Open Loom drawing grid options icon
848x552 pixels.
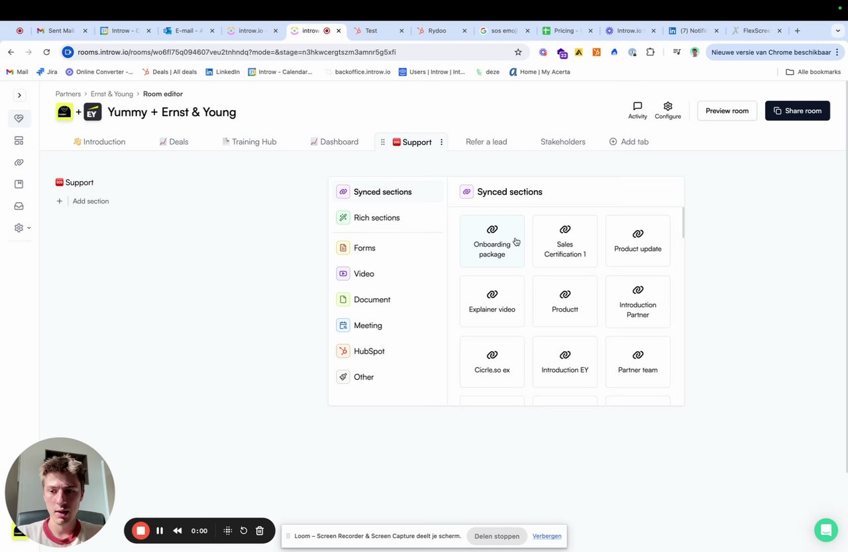click(x=228, y=531)
